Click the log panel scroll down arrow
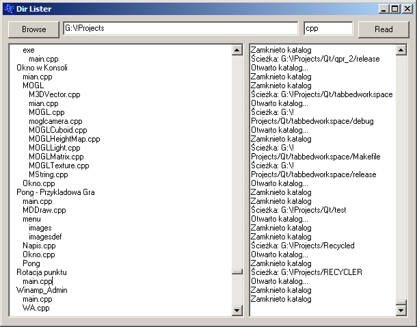Image resolution: width=417 pixels, height=327 pixels. [401, 310]
